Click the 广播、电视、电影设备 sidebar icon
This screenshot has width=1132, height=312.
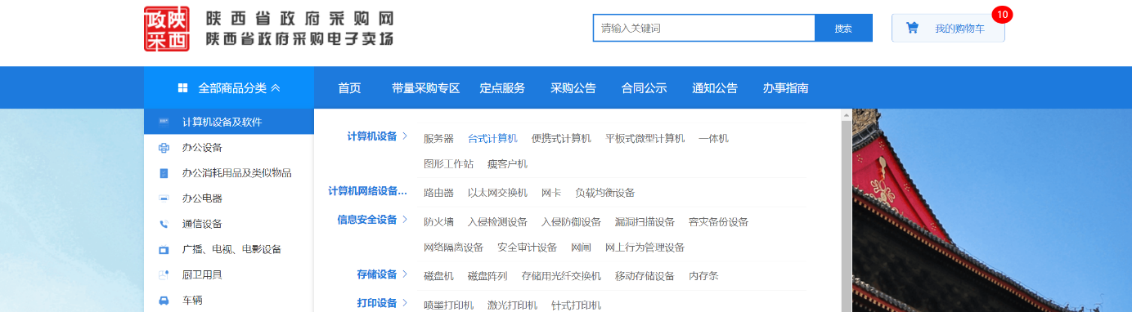pyautogui.click(x=164, y=249)
